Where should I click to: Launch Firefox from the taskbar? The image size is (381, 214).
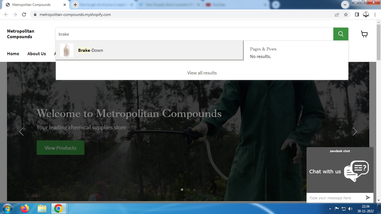pyautogui.click(x=25, y=208)
